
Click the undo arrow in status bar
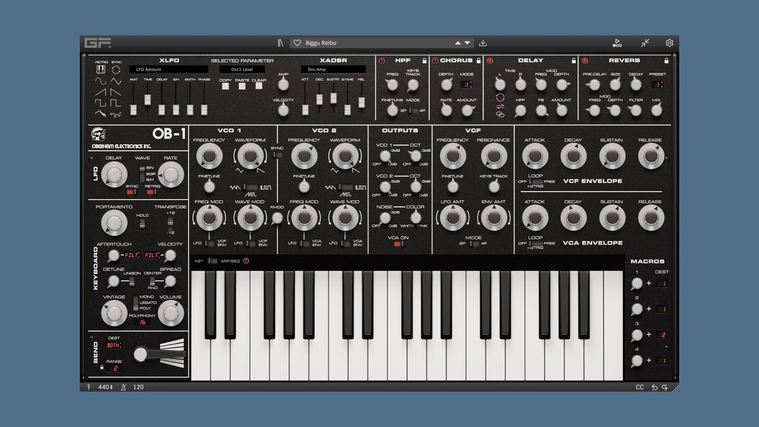click(x=655, y=387)
